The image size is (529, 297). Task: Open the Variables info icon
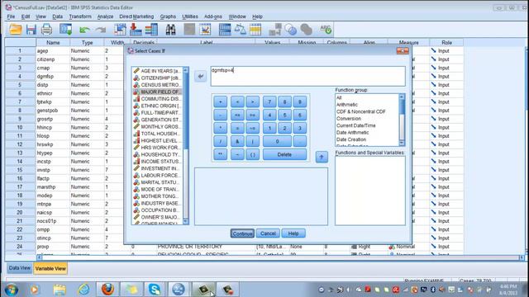click(x=151, y=30)
